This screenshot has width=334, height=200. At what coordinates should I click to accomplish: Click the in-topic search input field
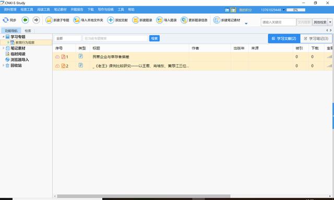pos(115,39)
